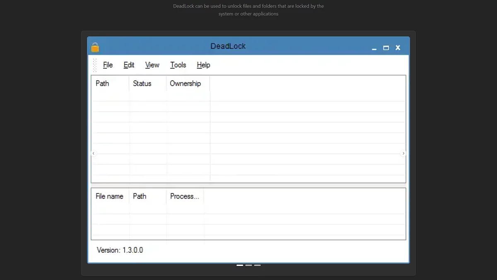Go to the previous screenshot with left arrow

[93, 153]
